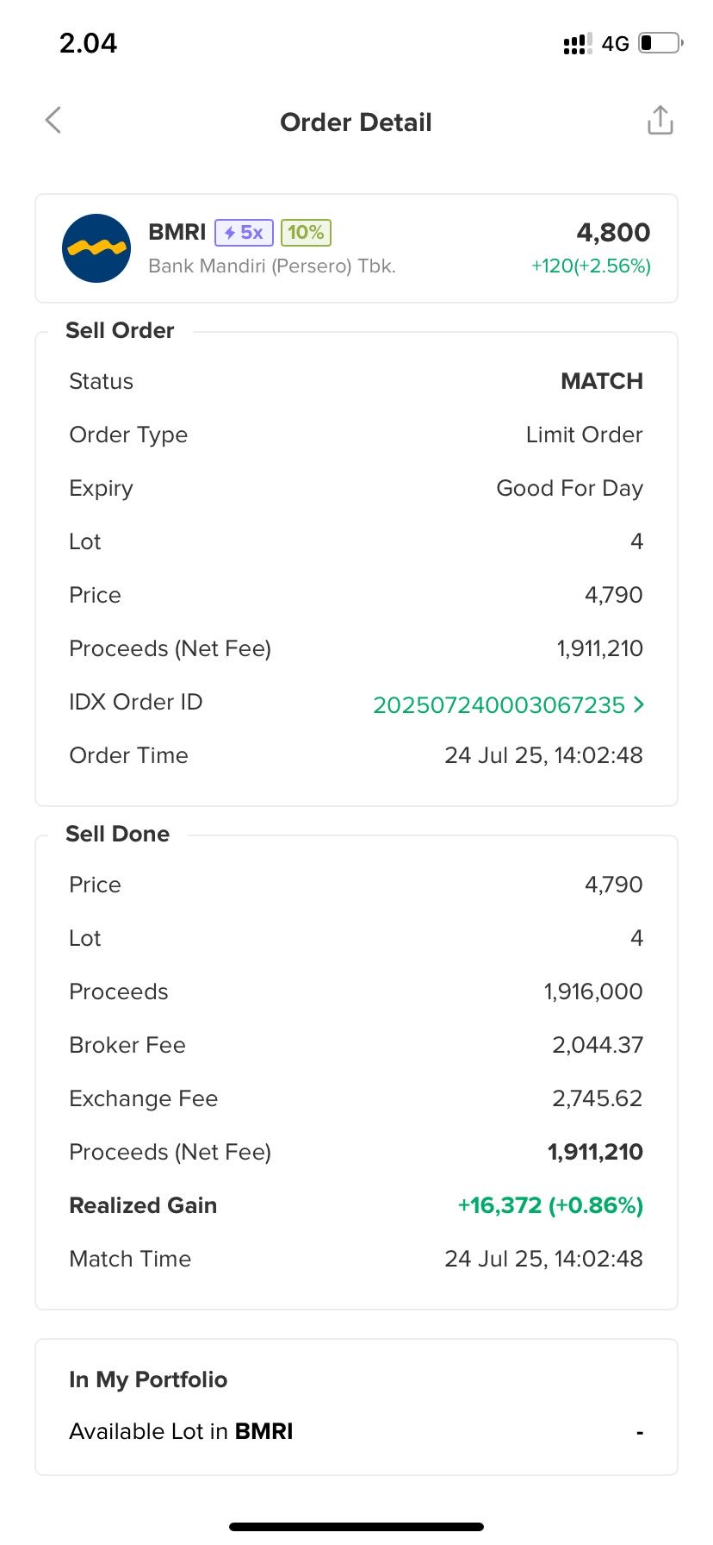Tap the 5x leverage badge

244,233
